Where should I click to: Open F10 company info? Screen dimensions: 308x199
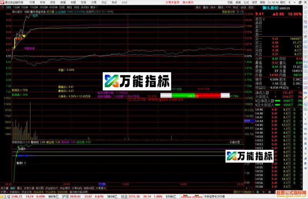228,7
